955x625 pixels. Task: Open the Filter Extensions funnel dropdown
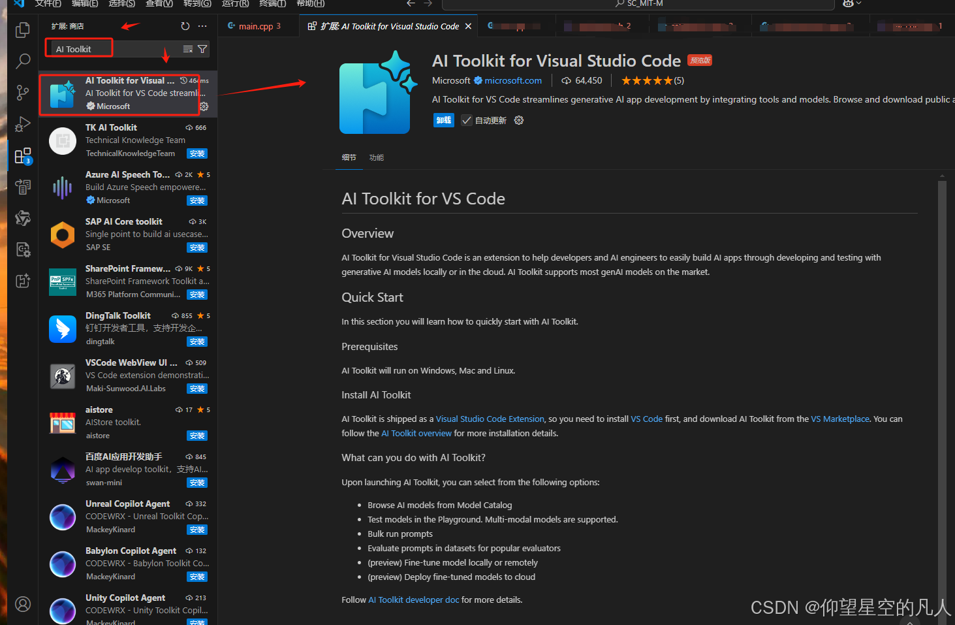coord(202,49)
